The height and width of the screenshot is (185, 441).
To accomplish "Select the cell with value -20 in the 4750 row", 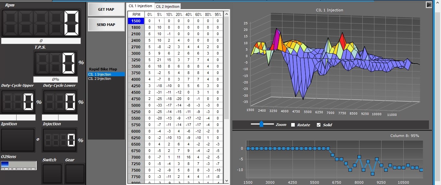I will pos(179,99).
